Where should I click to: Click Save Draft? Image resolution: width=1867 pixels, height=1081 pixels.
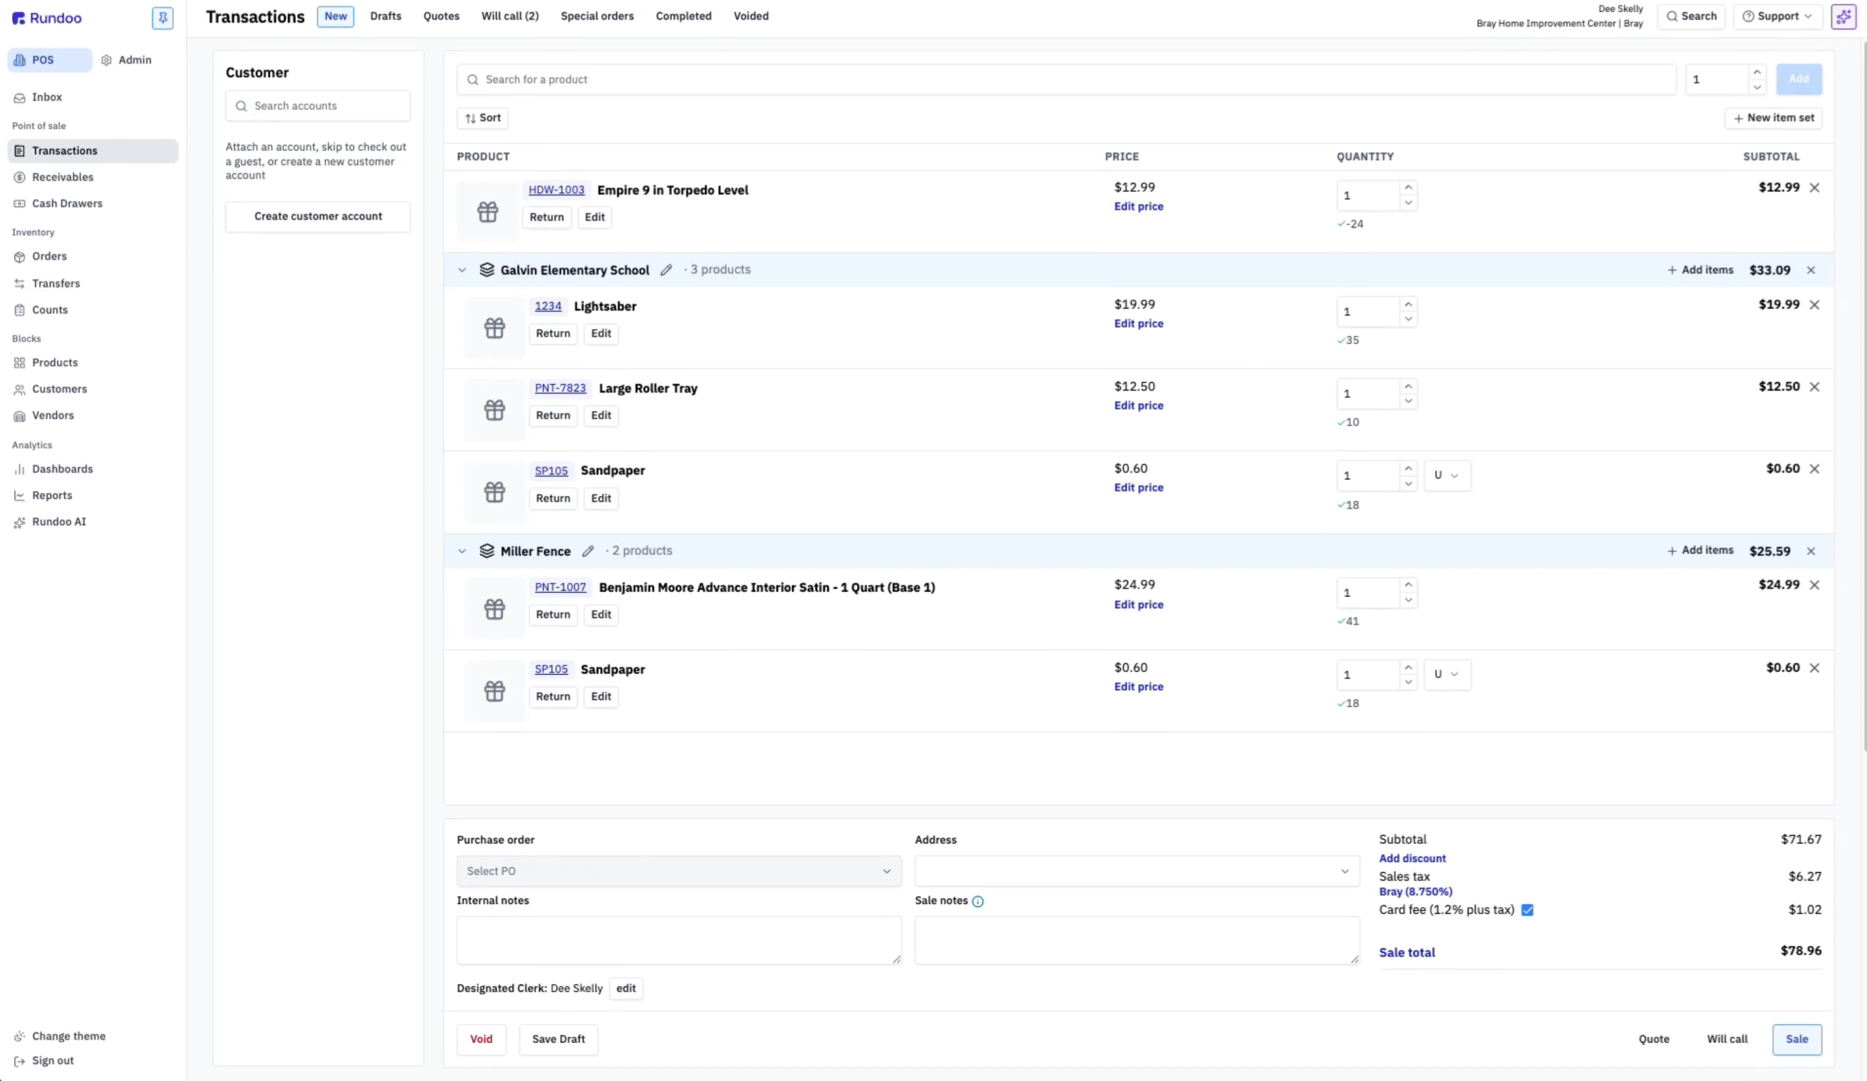558,1039
